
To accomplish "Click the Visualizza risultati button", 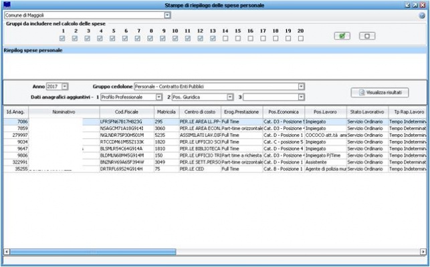I will (379, 91).
